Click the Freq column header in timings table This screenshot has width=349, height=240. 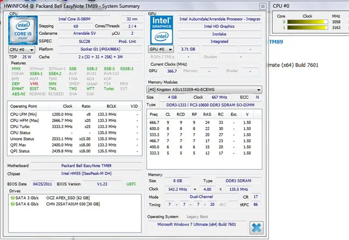click(x=154, y=114)
